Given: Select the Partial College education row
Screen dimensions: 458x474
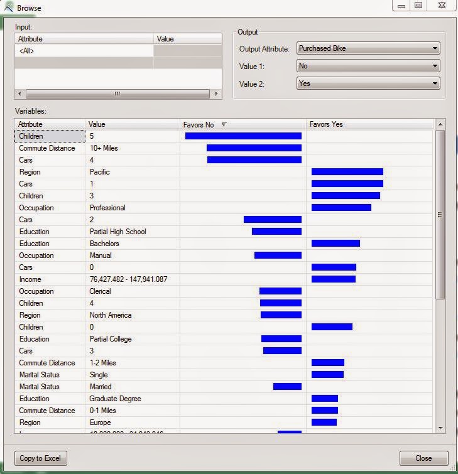Looking at the screenshot, I should tap(224, 339).
